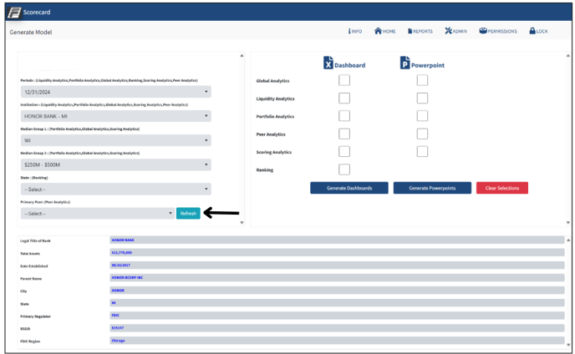Image resolution: width=575 pixels, height=354 pixels.
Task: Open the Periods dropdown showing 12/31/2024
Action: [115, 92]
